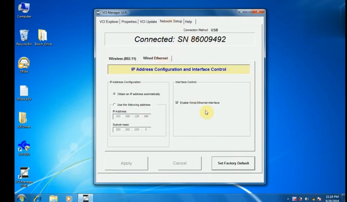This screenshot has width=347, height=202.
Task: Open Windows Explorer from the taskbar
Action: point(53,198)
